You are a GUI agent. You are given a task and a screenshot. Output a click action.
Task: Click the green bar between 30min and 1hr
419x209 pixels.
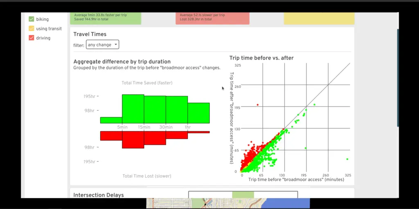coord(176,109)
